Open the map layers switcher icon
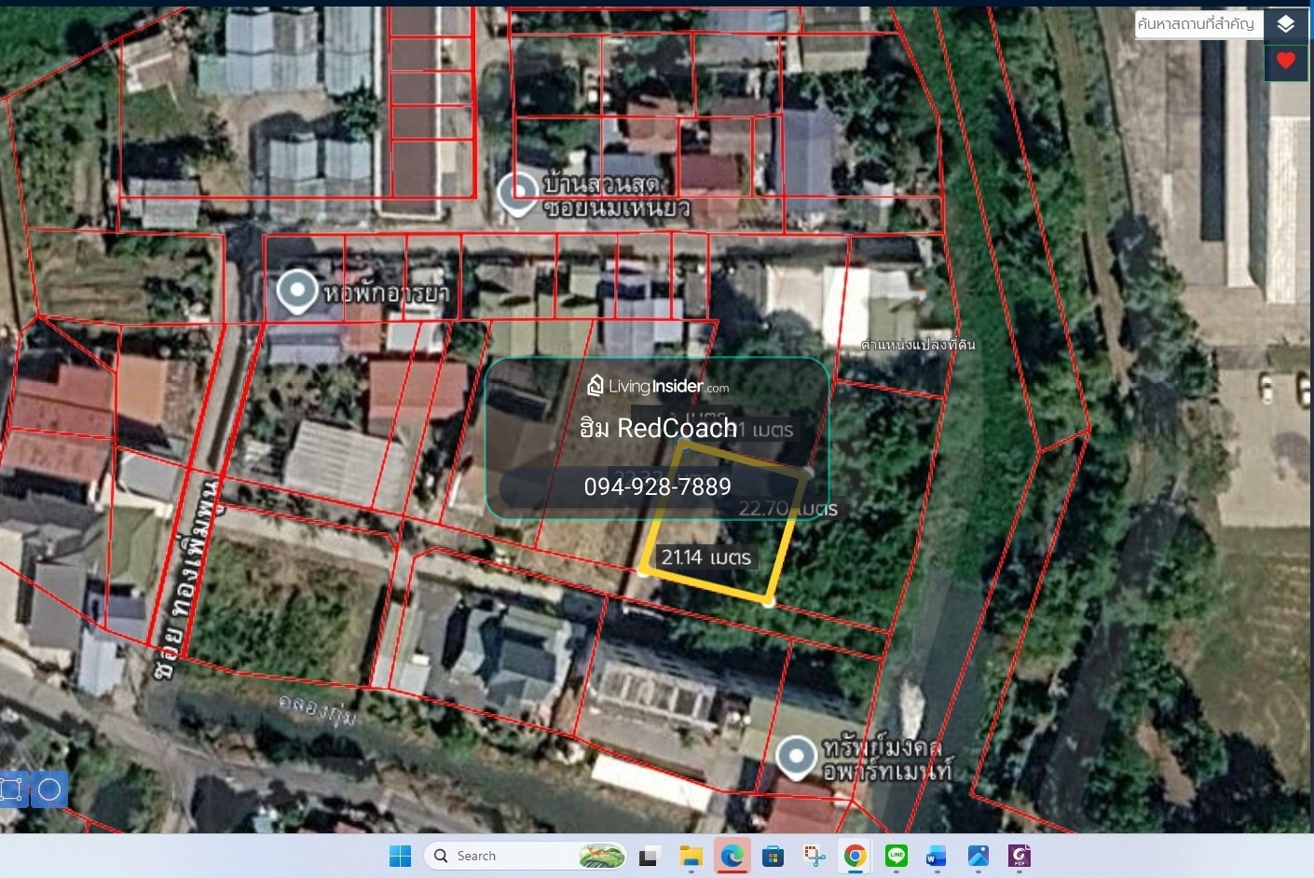Image resolution: width=1314 pixels, height=878 pixels. tap(1286, 24)
